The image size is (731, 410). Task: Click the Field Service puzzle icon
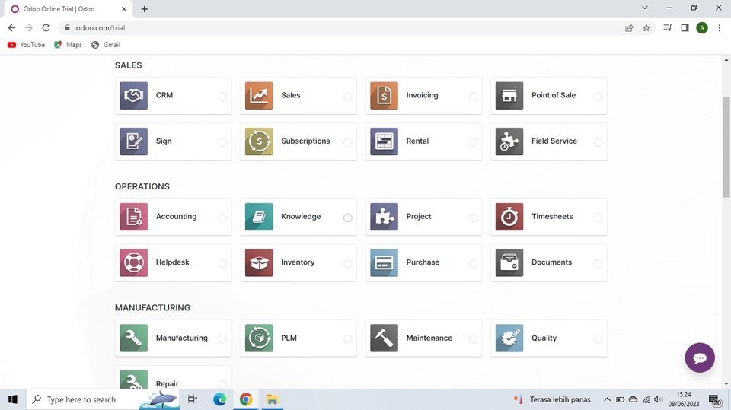pos(509,141)
